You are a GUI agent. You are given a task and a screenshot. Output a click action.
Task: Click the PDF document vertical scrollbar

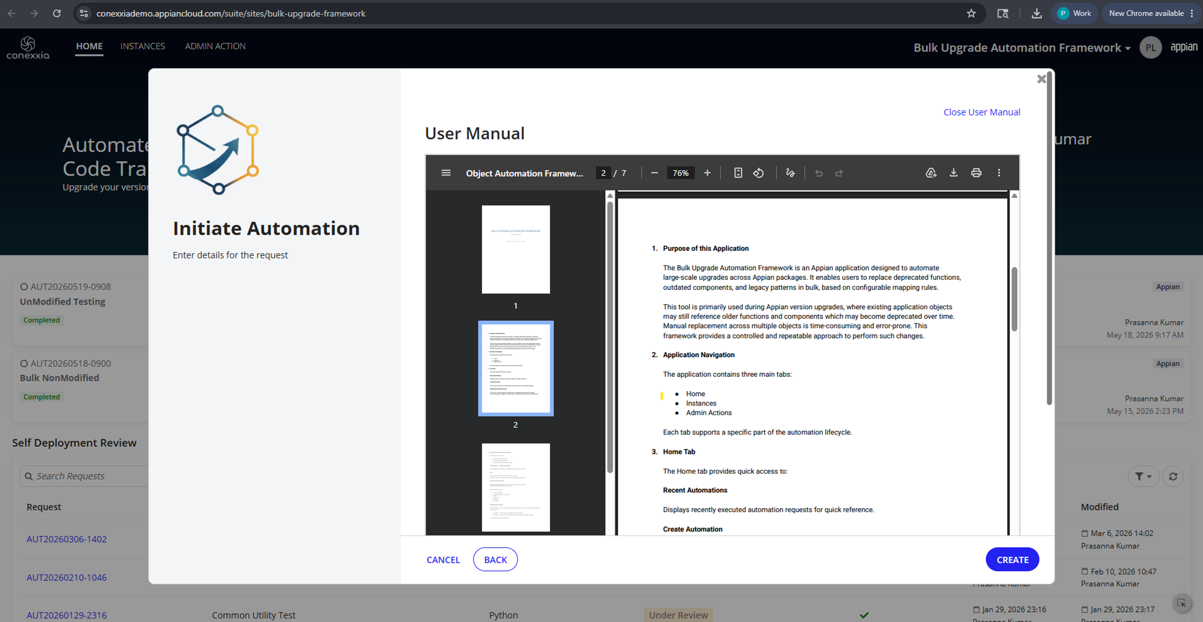point(1014,299)
